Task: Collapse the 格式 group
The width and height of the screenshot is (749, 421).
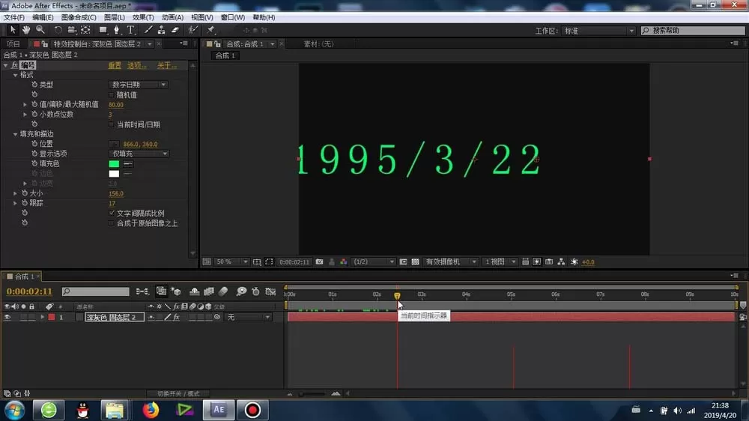Action: (x=15, y=75)
